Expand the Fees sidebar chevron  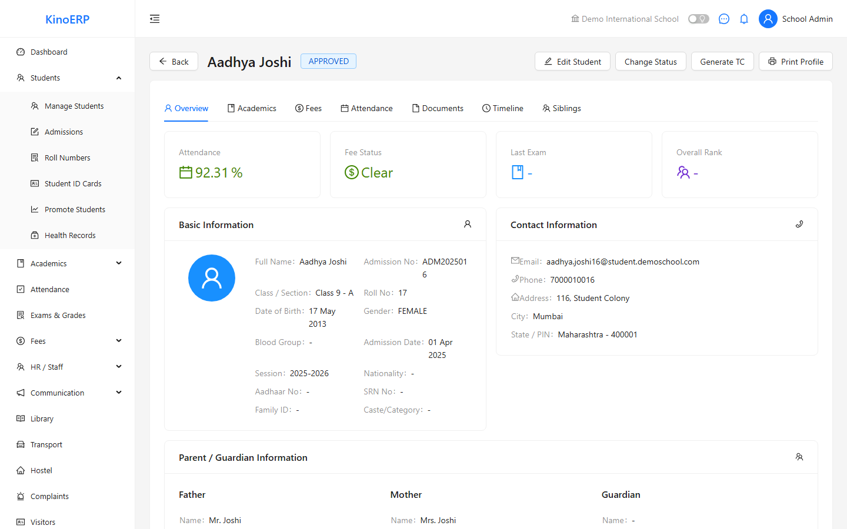tap(119, 341)
